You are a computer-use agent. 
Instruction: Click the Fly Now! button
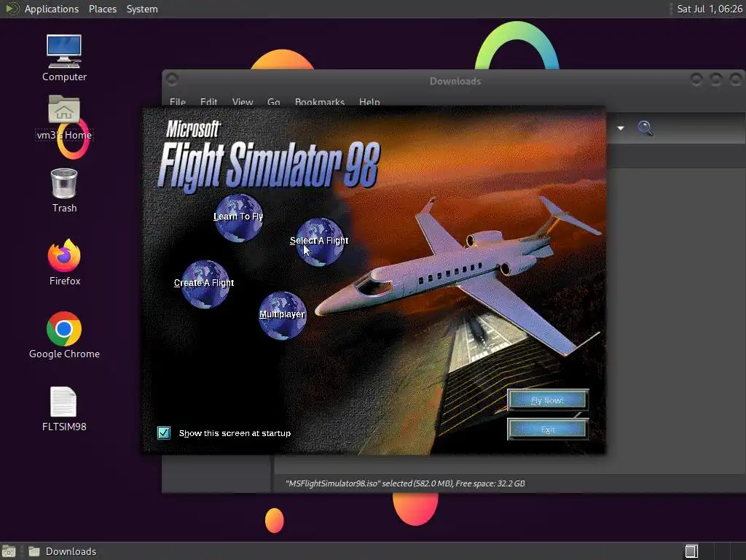click(x=548, y=400)
